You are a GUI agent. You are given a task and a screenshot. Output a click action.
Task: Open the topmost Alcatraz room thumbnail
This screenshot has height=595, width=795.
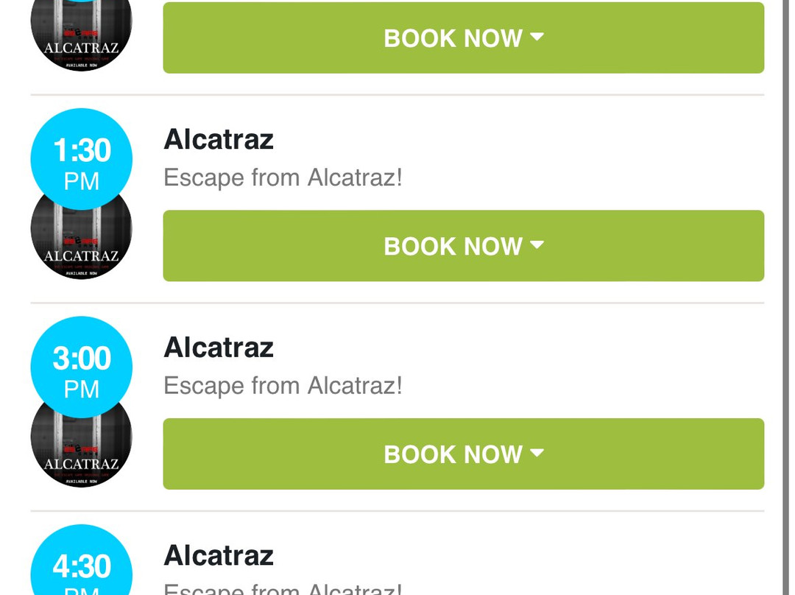[x=82, y=35]
